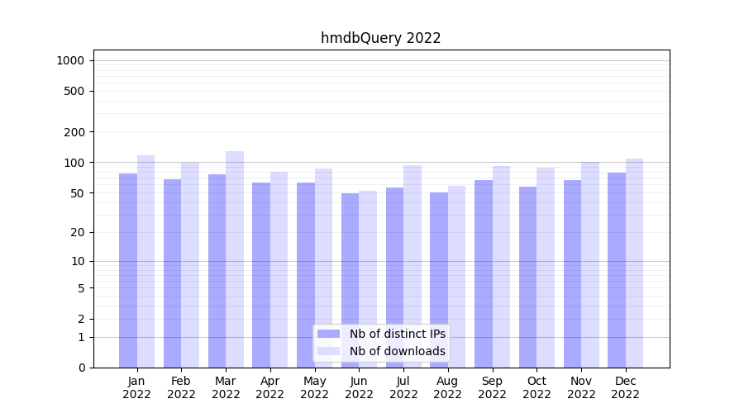Image resolution: width=744 pixels, height=413 pixels.
Task: Click the Jan 2022 x-axis label
Action: click(x=137, y=387)
